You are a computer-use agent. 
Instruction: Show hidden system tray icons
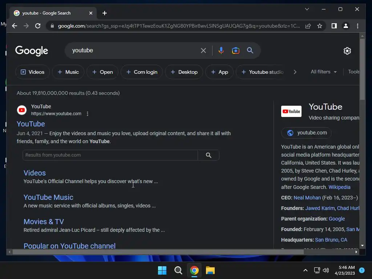pyautogui.click(x=306, y=270)
